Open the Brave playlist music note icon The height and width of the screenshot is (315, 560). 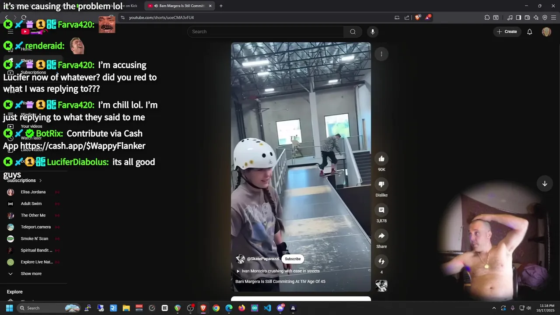point(510,17)
